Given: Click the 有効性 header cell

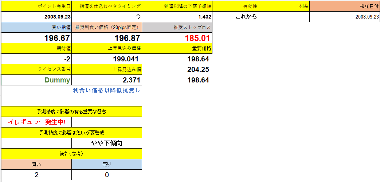Looking at the screenshot, I should coord(235,7).
